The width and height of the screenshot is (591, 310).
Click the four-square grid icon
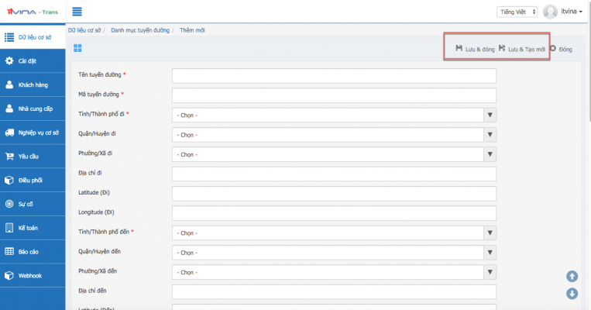tap(77, 48)
